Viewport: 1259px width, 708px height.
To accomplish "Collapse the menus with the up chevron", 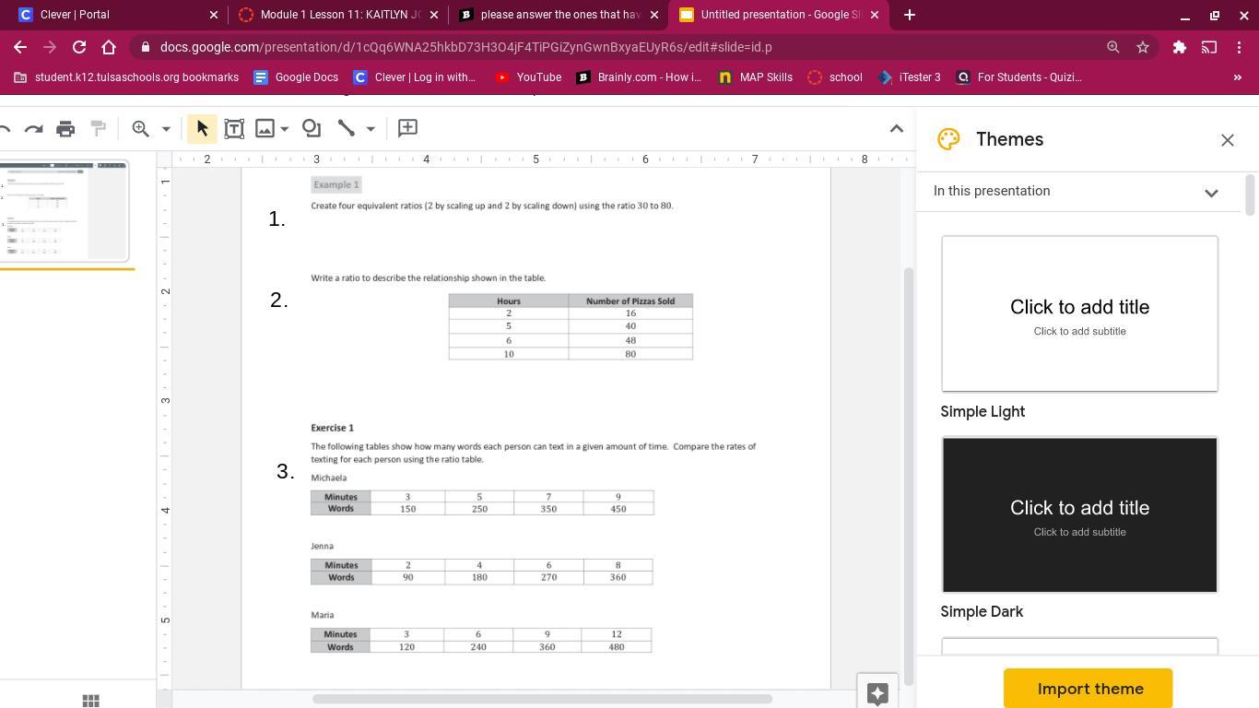I will pyautogui.click(x=896, y=128).
